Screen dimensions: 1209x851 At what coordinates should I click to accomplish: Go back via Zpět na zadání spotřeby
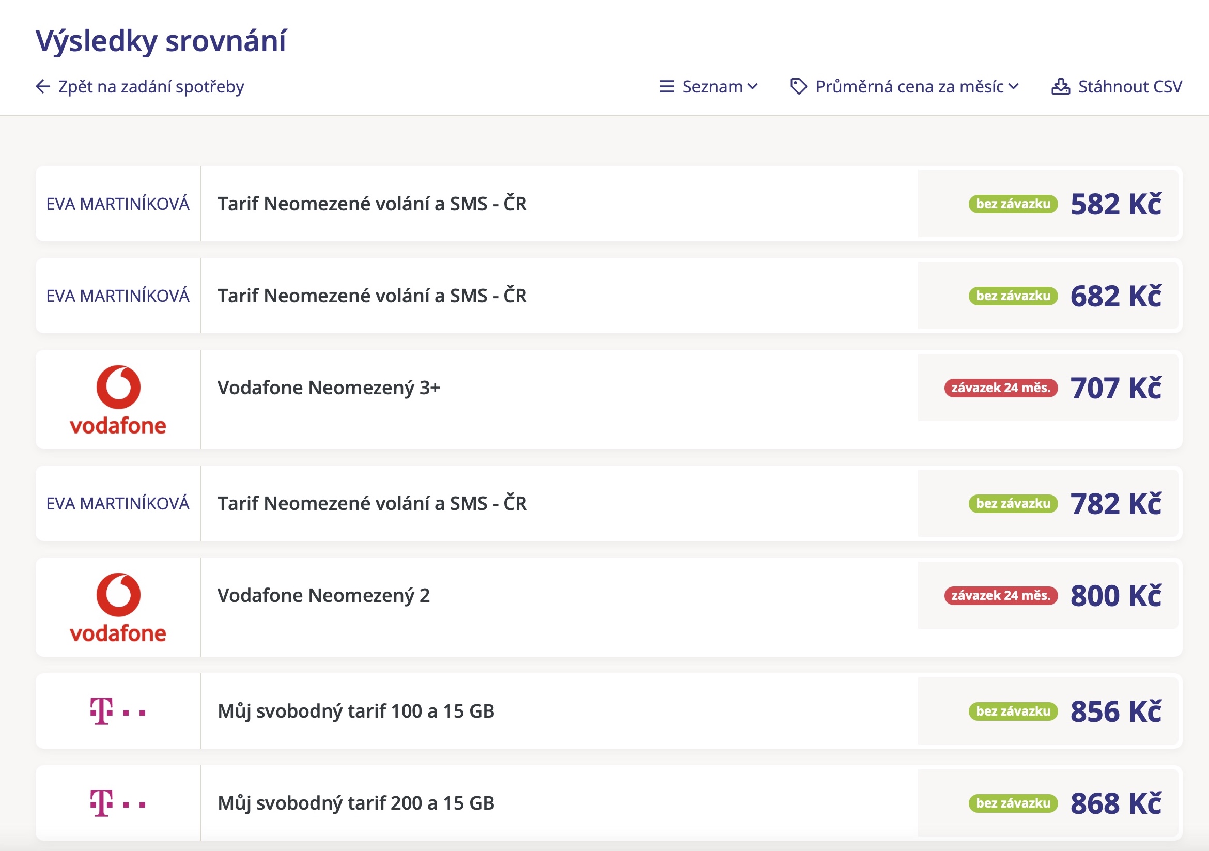tap(150, 86)
